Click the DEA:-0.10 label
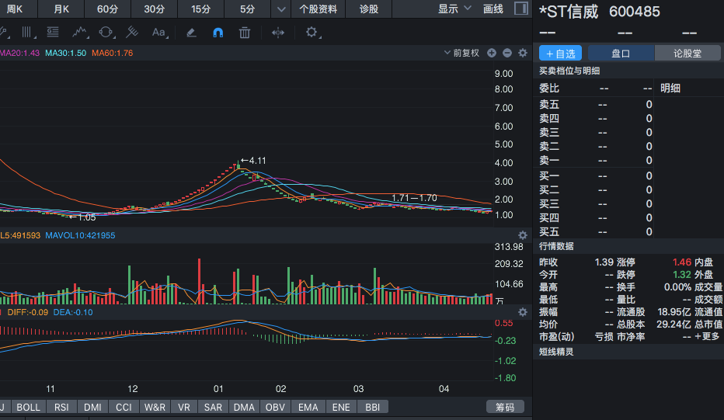The height and width of the screenshot is (420, 724). click(x=73, y=312)
